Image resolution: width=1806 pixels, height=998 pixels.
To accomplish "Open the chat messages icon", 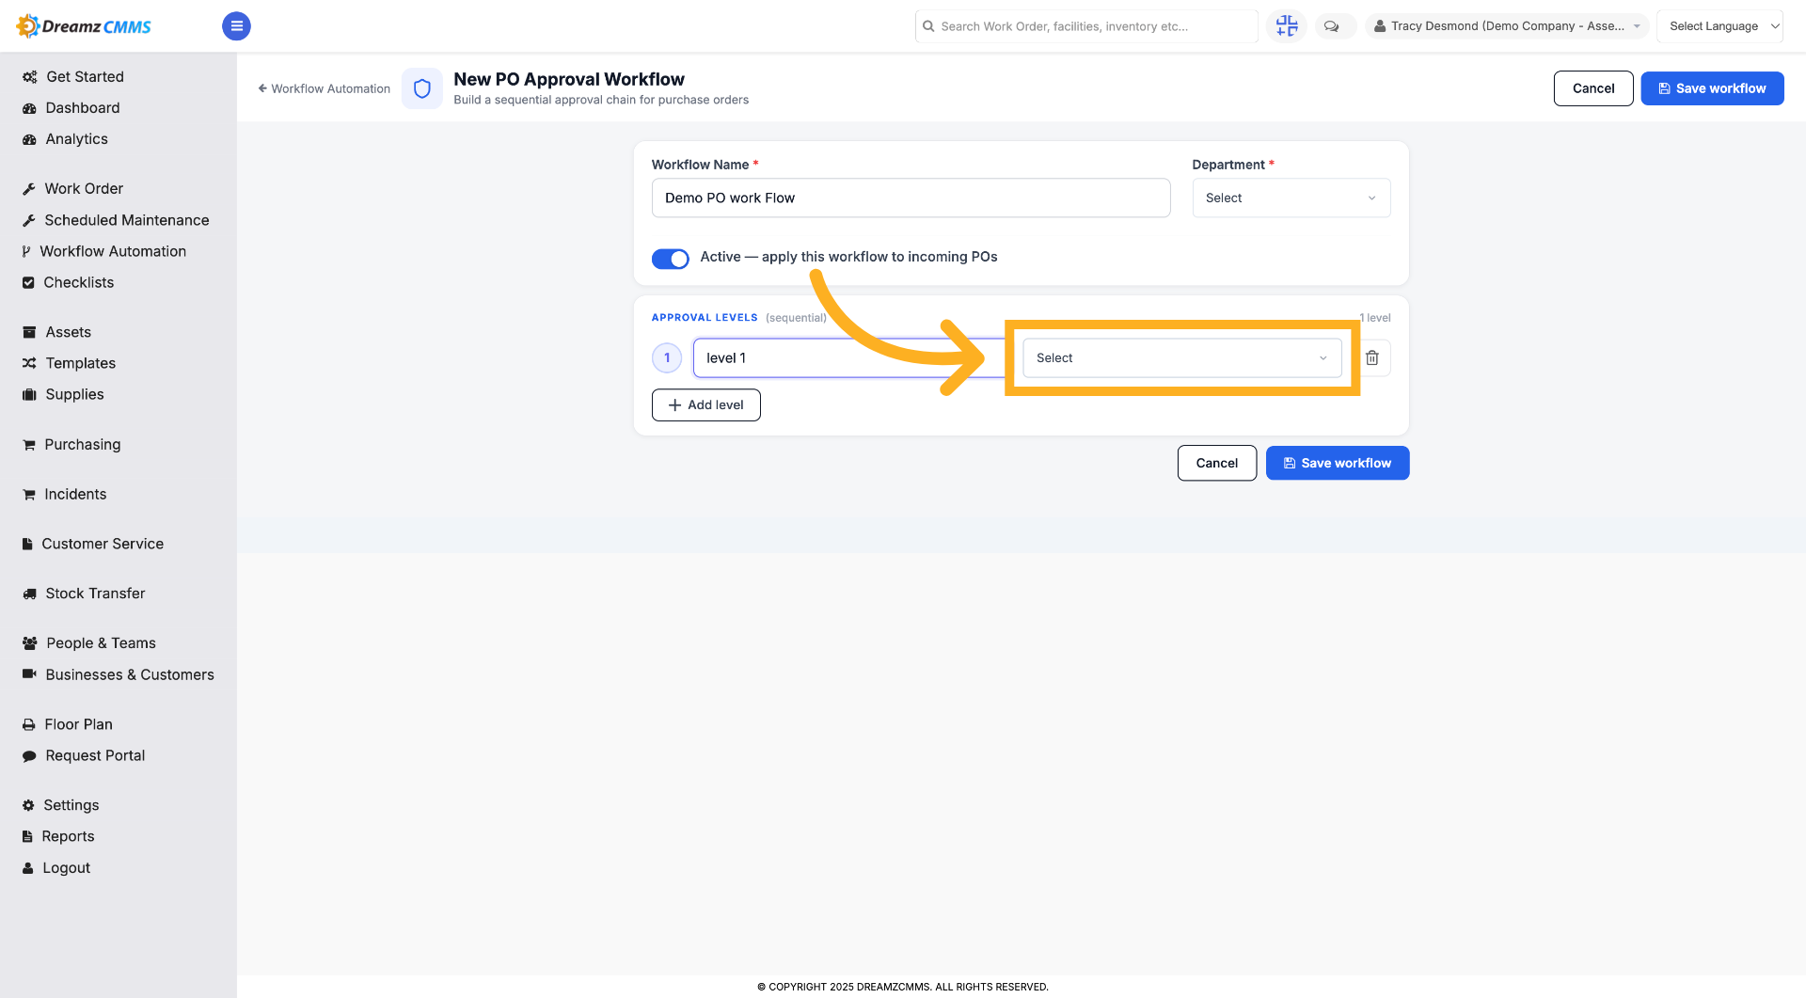I will pyautogui.click(x=1332, y=26).
